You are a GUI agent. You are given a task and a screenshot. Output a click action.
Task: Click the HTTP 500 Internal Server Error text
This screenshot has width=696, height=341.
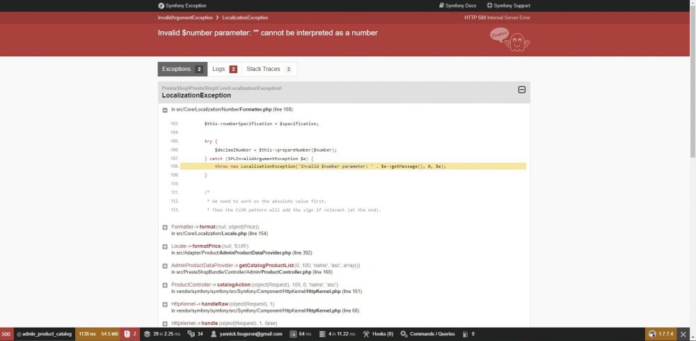point(497,18)
